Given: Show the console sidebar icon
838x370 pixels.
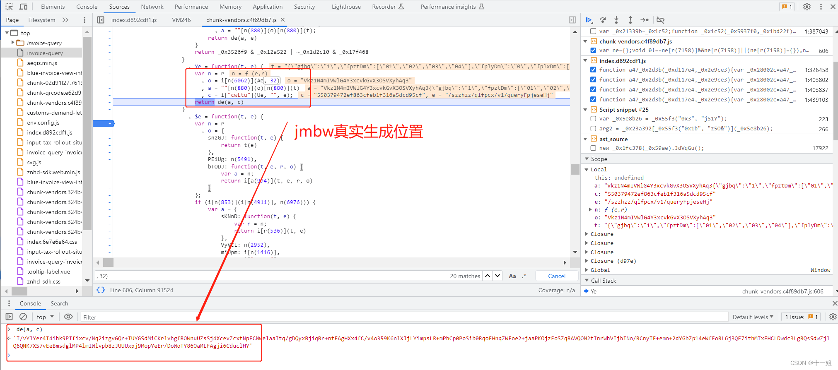Looking at the screenshot, I should coord(9,317).
